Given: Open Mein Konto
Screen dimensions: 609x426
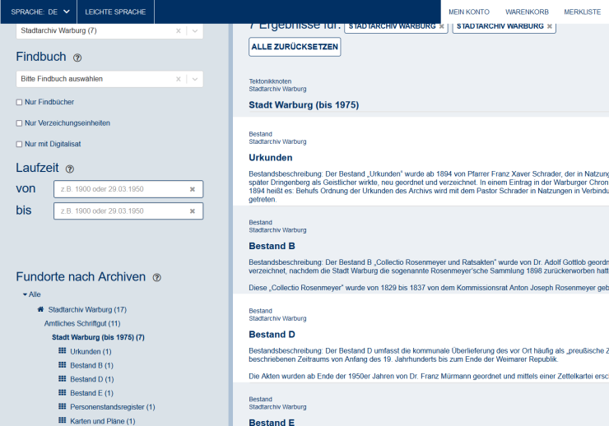Looking at the screenshot, I should tap(469, 12).
